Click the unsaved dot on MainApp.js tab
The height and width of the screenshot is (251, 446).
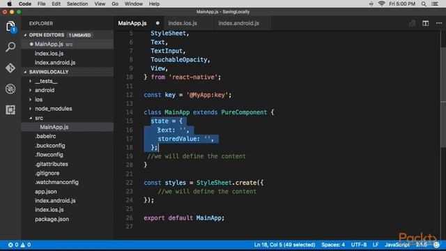157,23
